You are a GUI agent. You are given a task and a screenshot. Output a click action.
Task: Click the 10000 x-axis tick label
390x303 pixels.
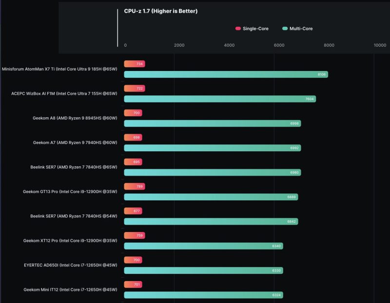click(380, 45)
